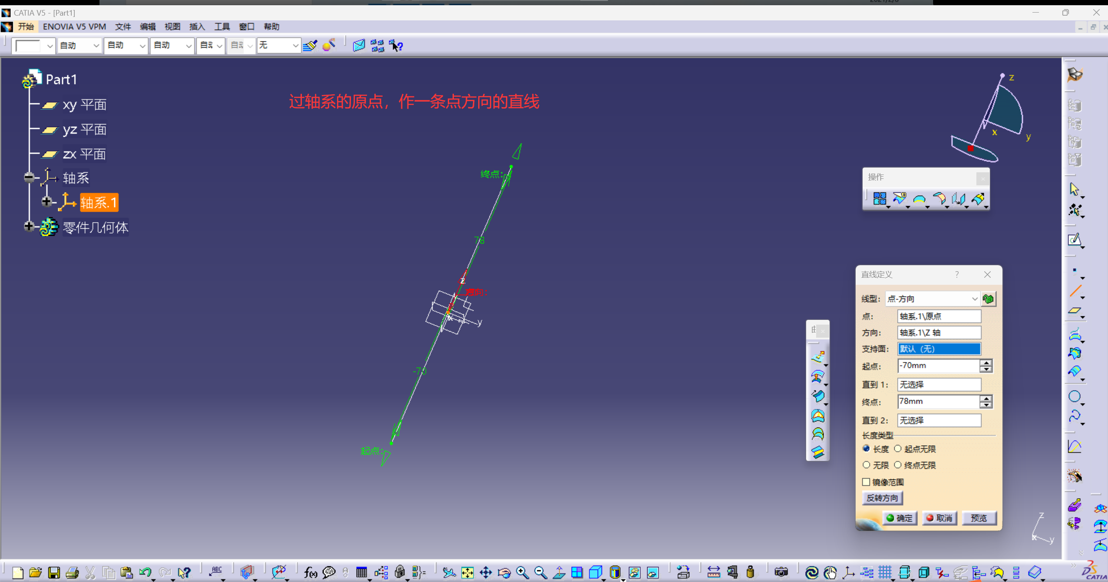Adjust 起点 stepper control showing -70mm

(988, 365)
